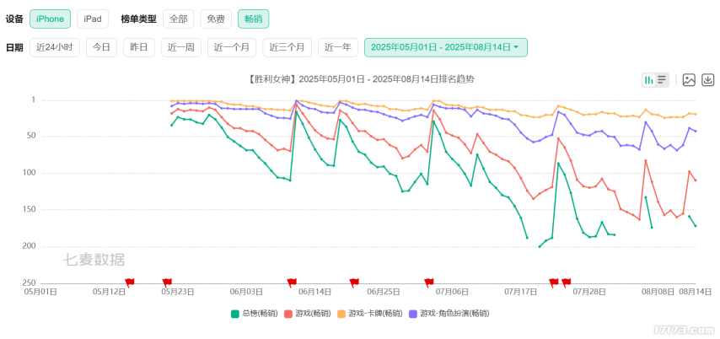Click the save chart as image icon
Screen dimensions: 720x339
tap(689, 80)
